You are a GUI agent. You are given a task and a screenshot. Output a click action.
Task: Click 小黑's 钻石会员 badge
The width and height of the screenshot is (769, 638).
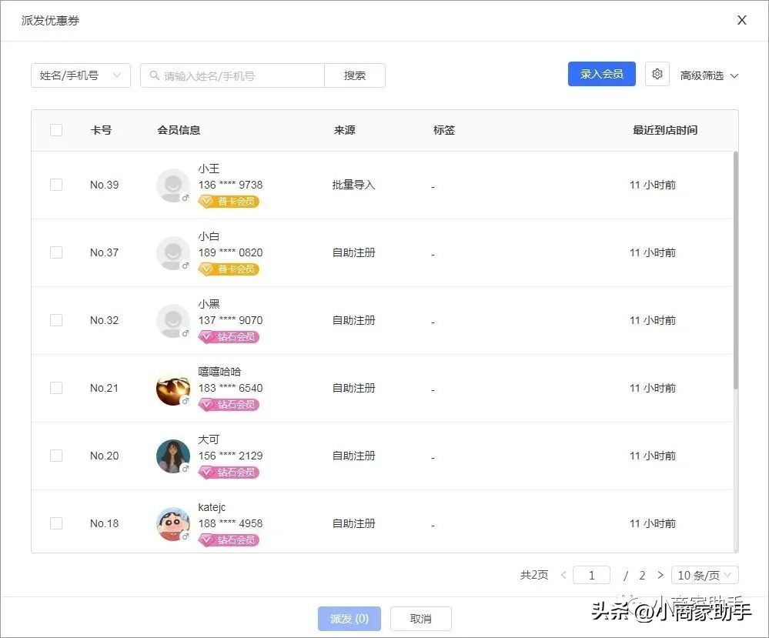[x=229, y=337]
